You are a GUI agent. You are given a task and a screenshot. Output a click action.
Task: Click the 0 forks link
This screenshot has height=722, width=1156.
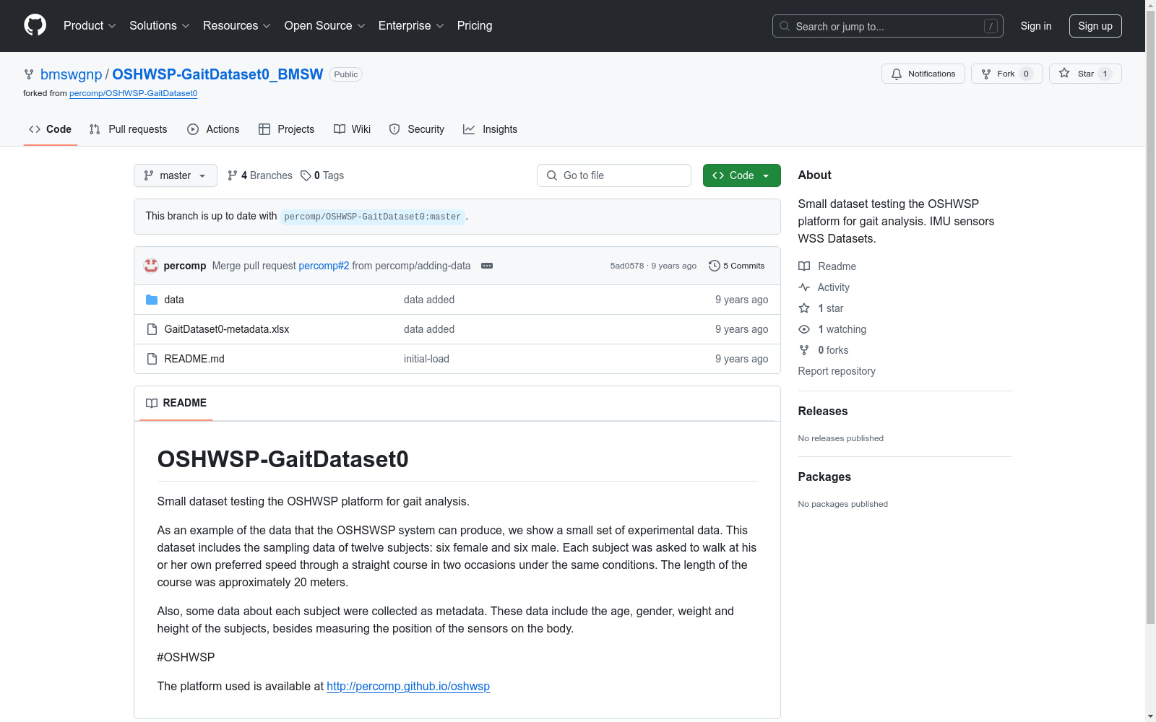pos(833,350)
